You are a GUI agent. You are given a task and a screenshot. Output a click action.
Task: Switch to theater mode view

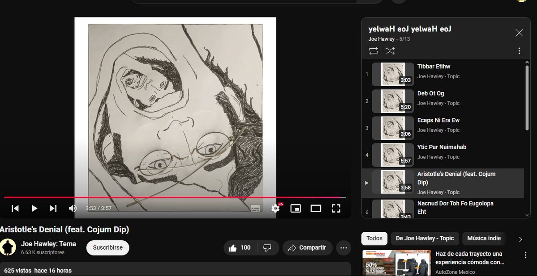[316, 209]
